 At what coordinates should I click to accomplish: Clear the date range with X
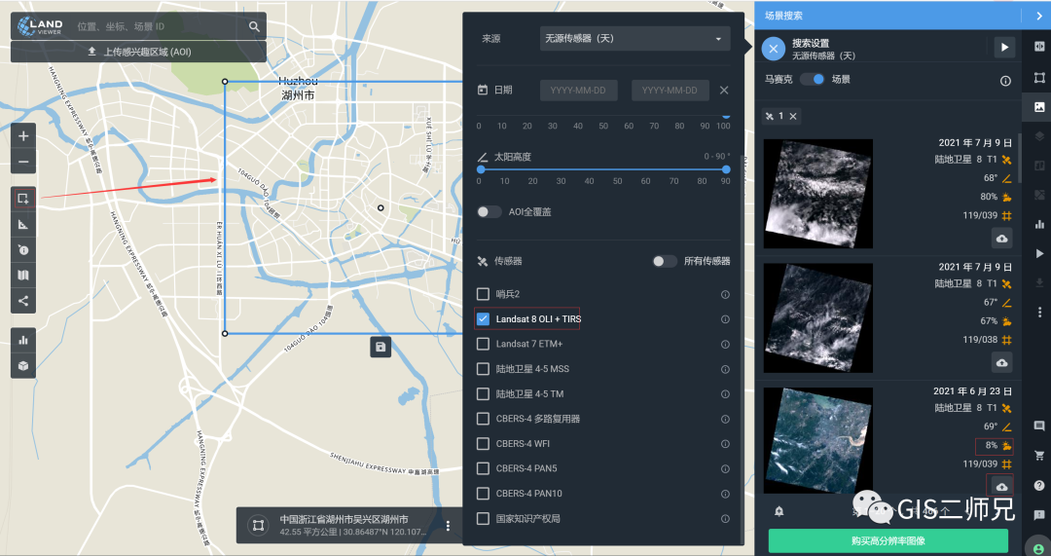click(x=724, y=90)
